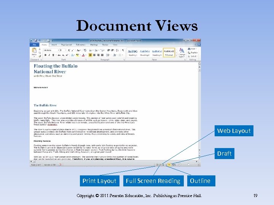Click the Increase Indent icon
274x205 pixels.
click(x=112, y=50)
